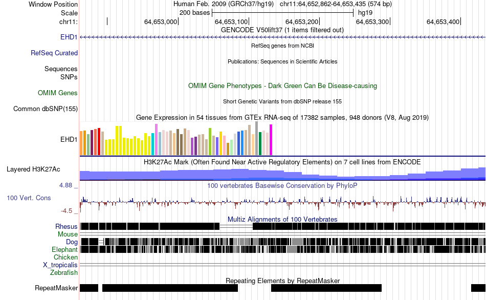
Task: Click the Sequences track label
Action: coord(61,69)
